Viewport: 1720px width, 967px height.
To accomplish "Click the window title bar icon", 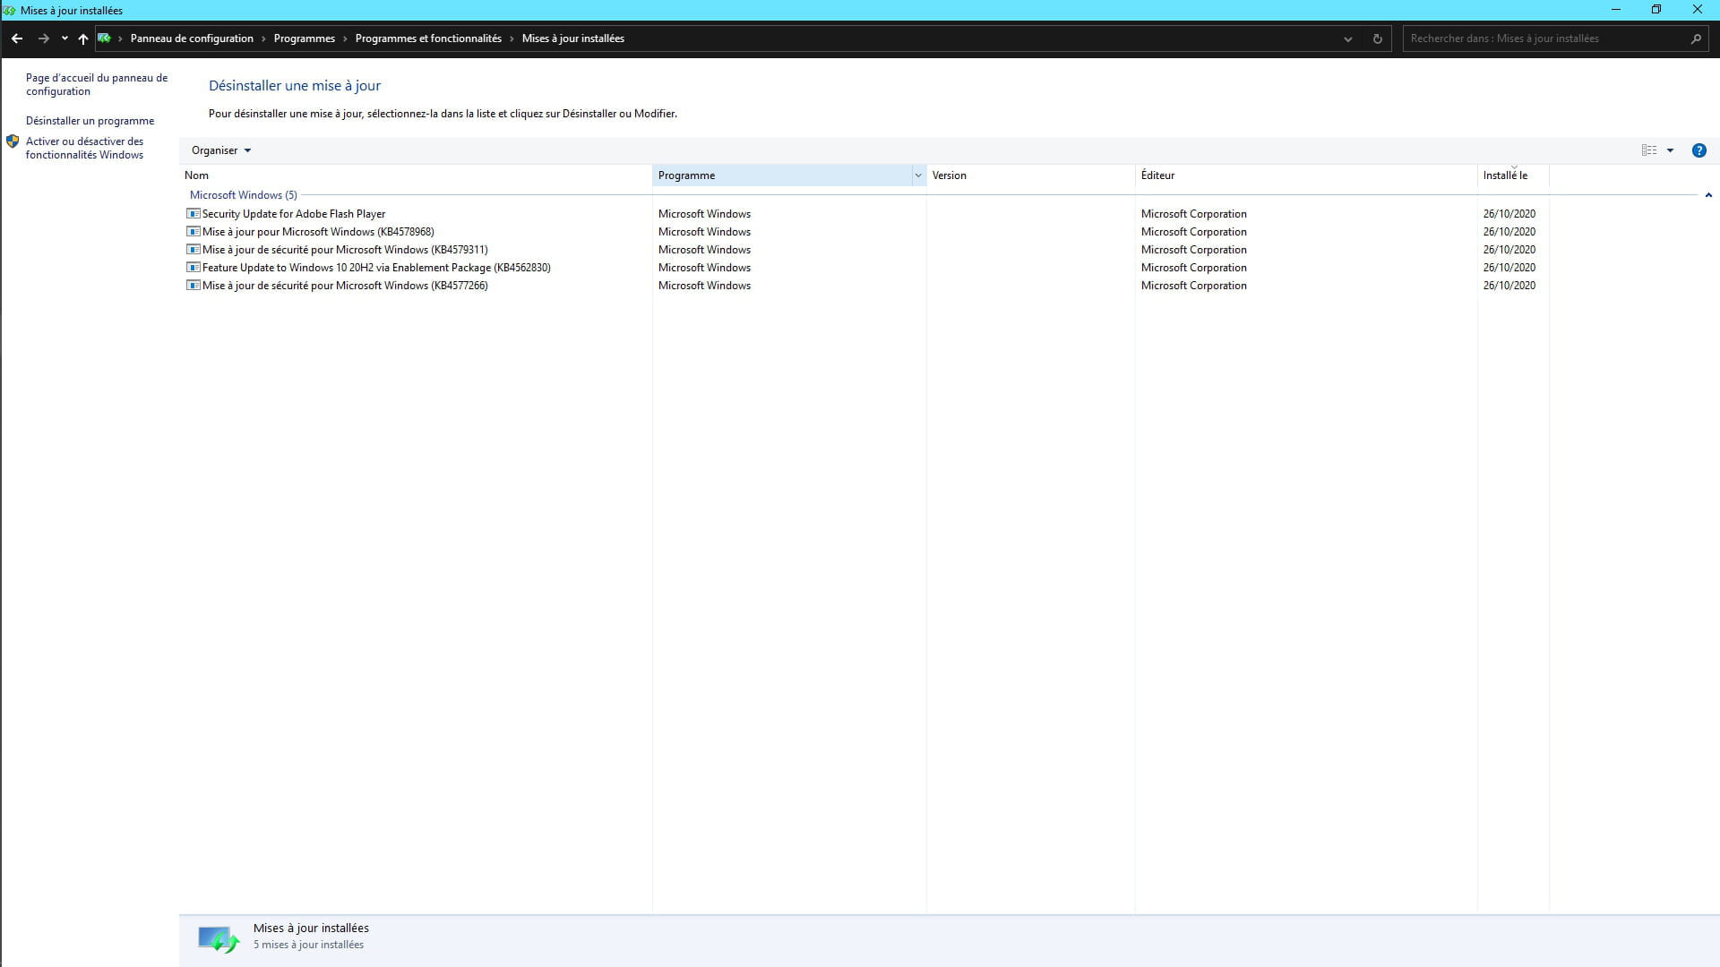I will pyautogui.click(x=9, y=10).
